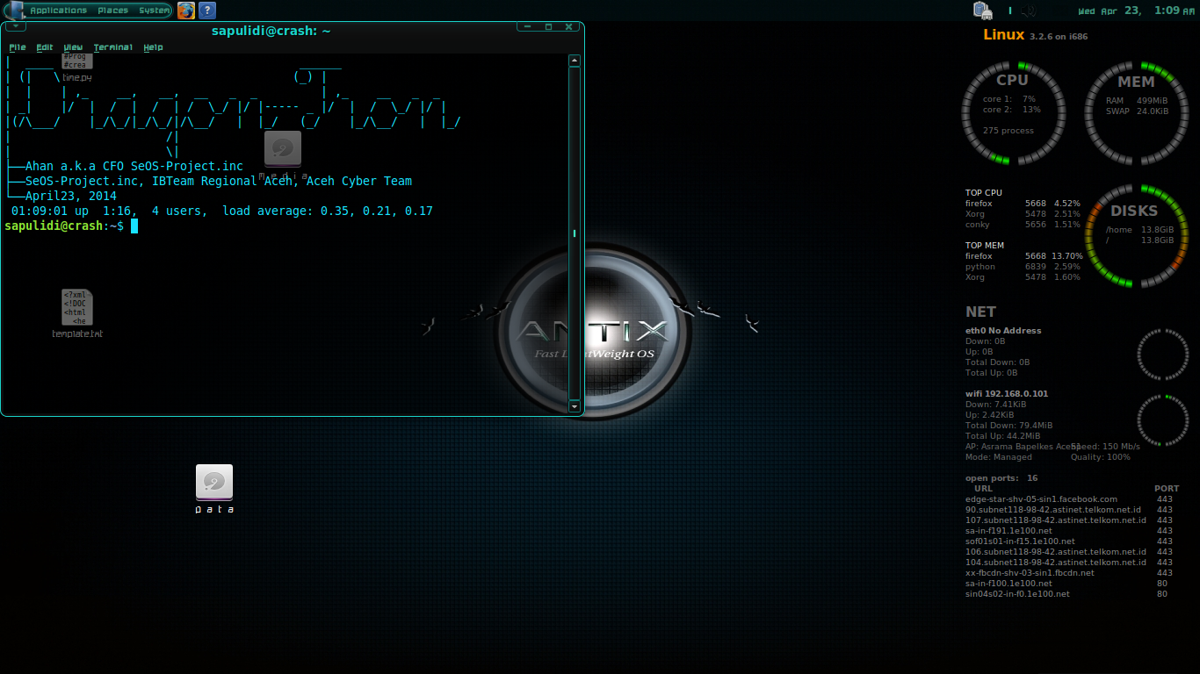
Task: Click the DISKS gauge ring in the system monitor
Action: [1137, 235]
